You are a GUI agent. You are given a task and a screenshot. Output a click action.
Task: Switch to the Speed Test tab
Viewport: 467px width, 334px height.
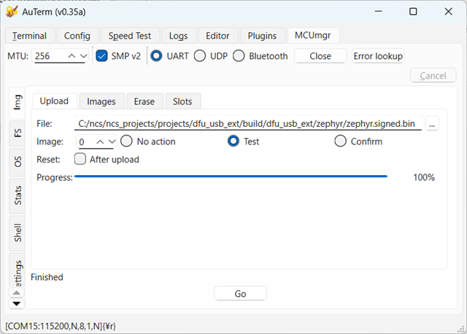point(130,36)
